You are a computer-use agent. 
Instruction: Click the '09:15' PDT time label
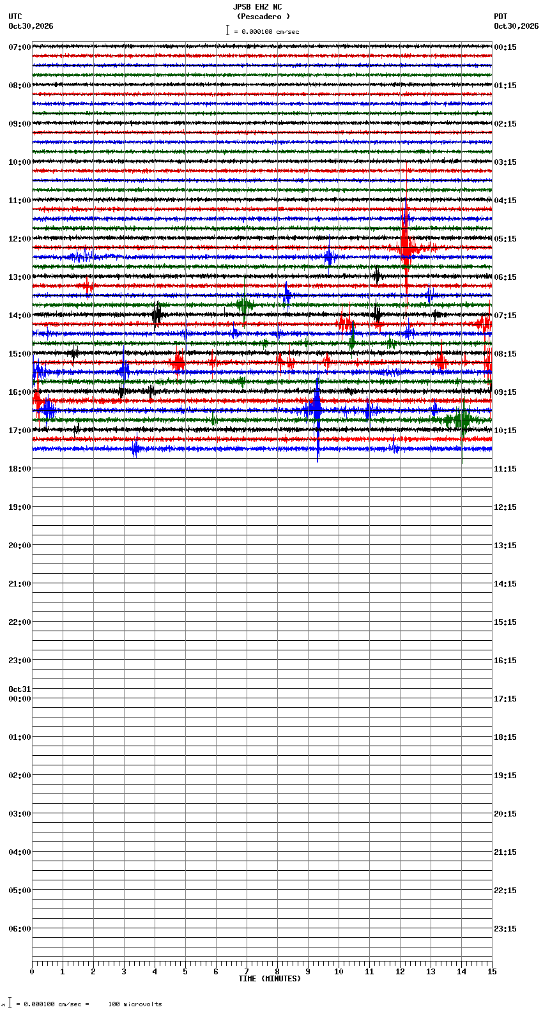(505, 392)
